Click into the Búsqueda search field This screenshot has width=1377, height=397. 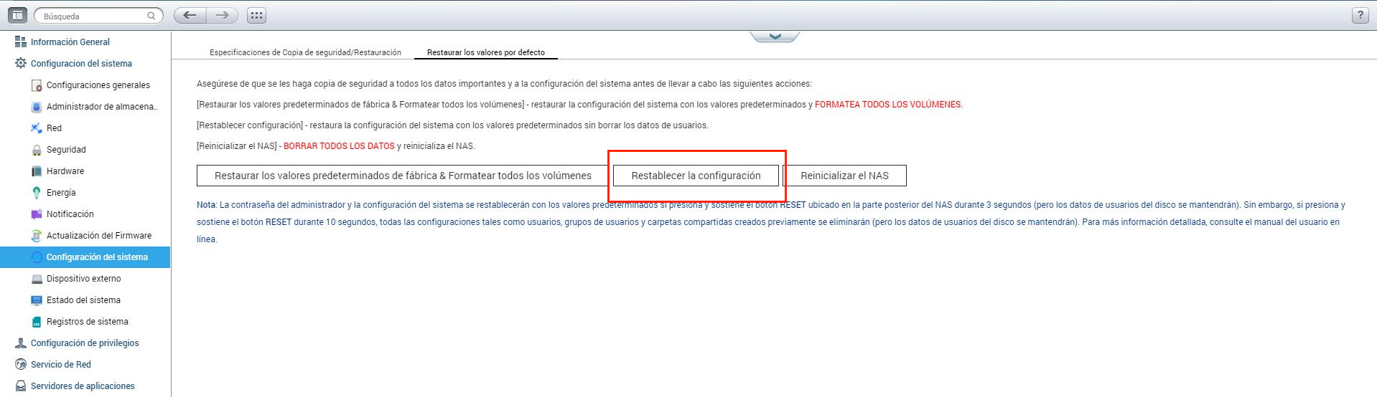[x=92, y=16]
